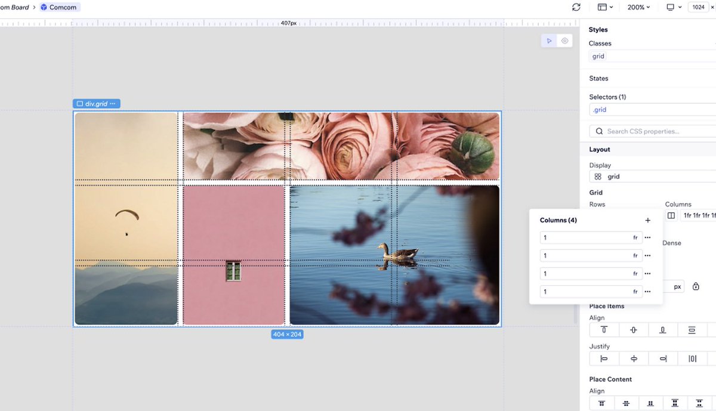Change the fr unit of the first column
Viewport: 716px width, 411px height.
coord(635,237)
